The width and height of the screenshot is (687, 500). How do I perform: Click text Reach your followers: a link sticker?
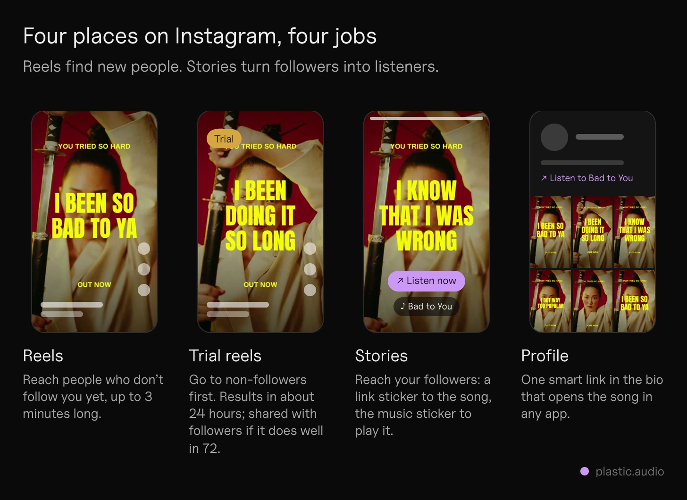tap(423, 405)
